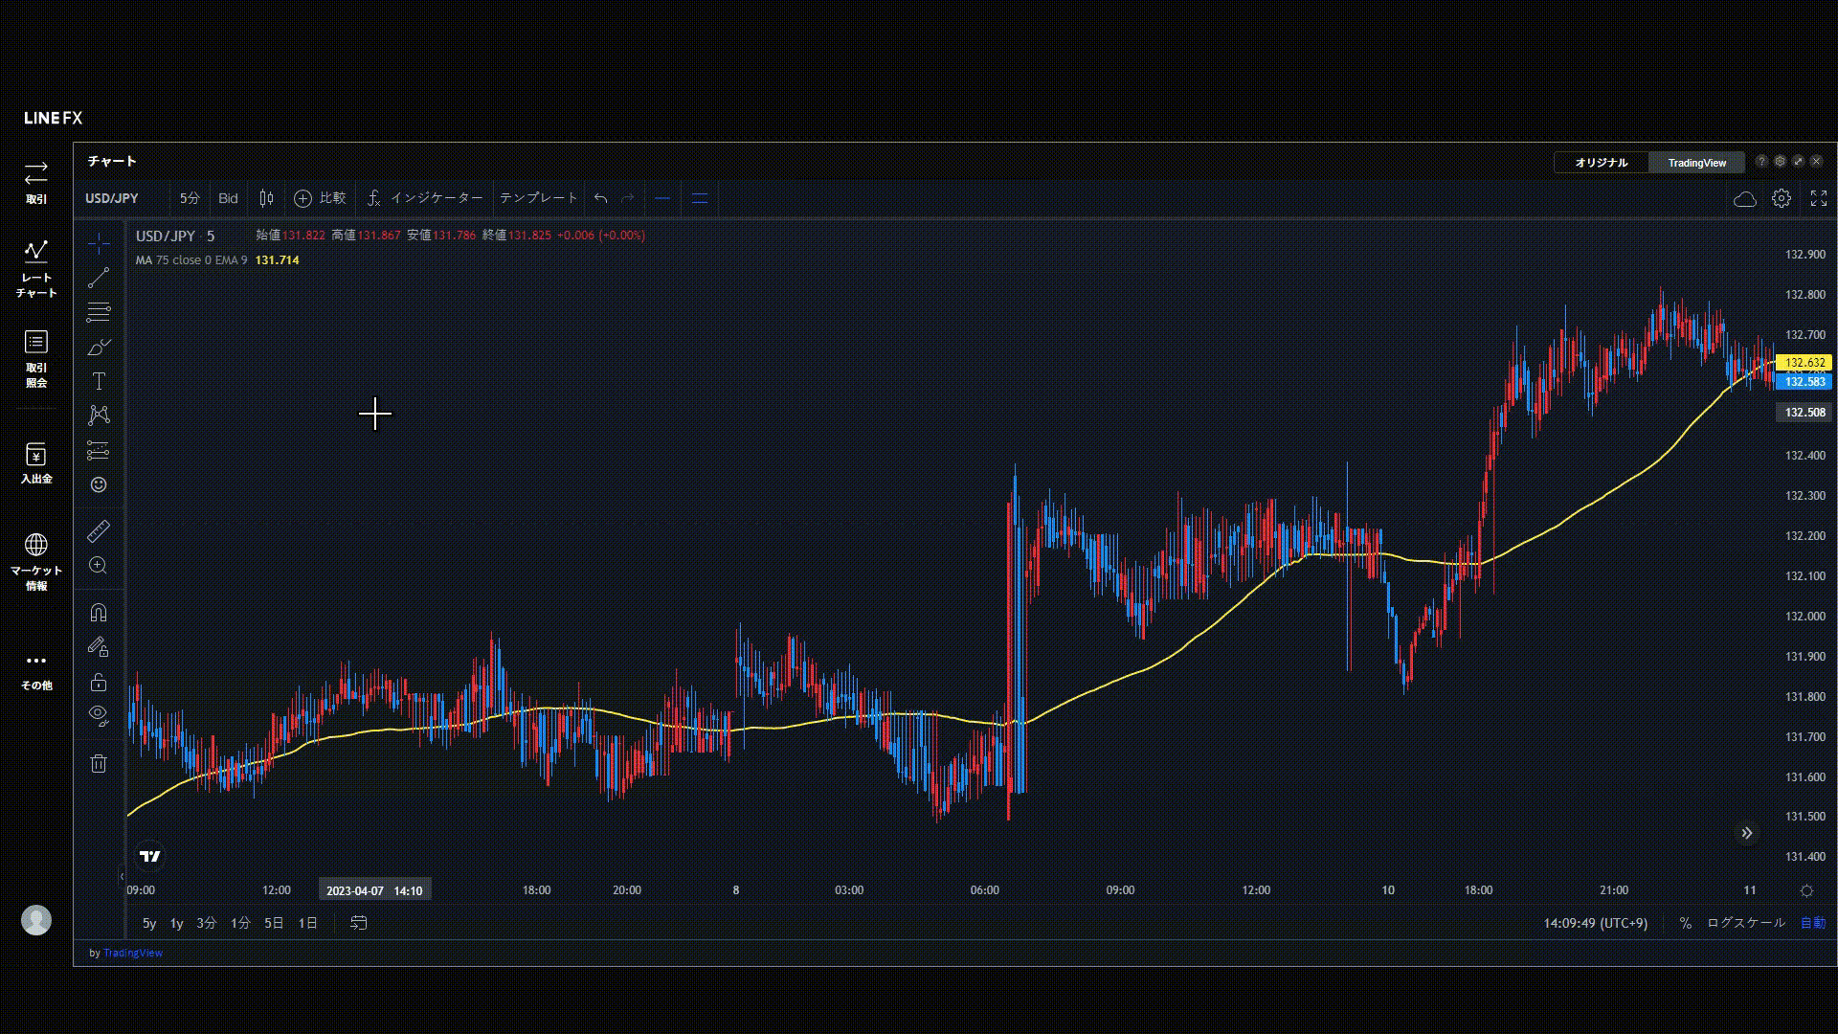The height and width of the screenshot is (1034, 1838).
Task: Toggle log scale (ログスケール)
Action: pos(1746,923)
